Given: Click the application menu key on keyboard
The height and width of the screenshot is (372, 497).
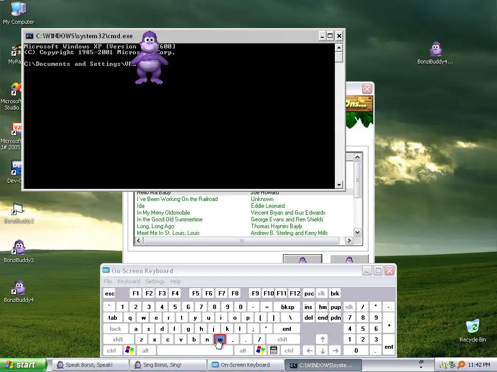Looking at the screenshot, I should click(274, 350).
